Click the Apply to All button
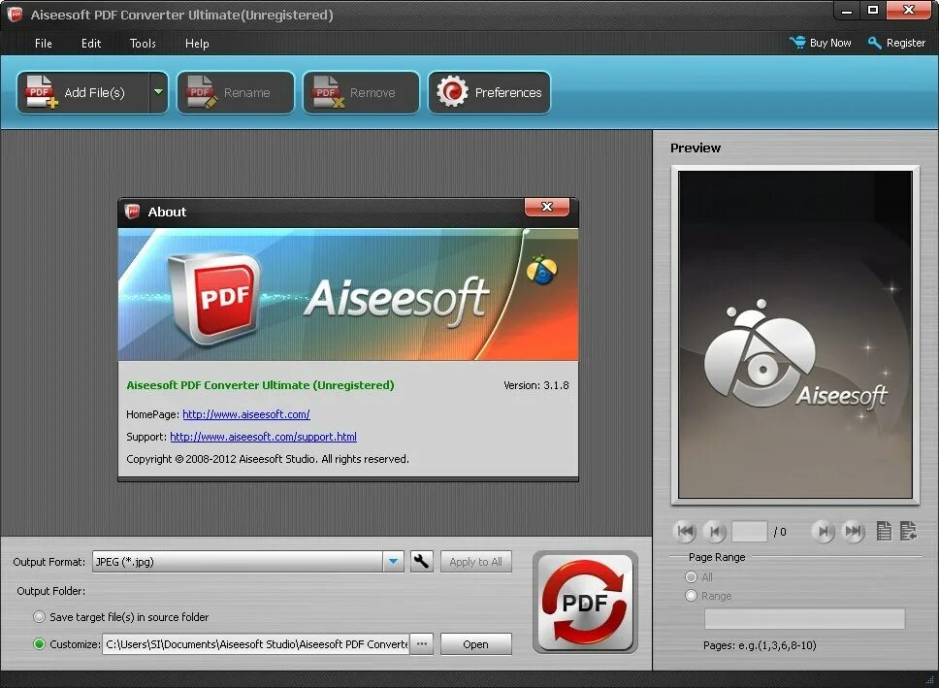Viewport: 939px width, 688px height. [476, 562]
